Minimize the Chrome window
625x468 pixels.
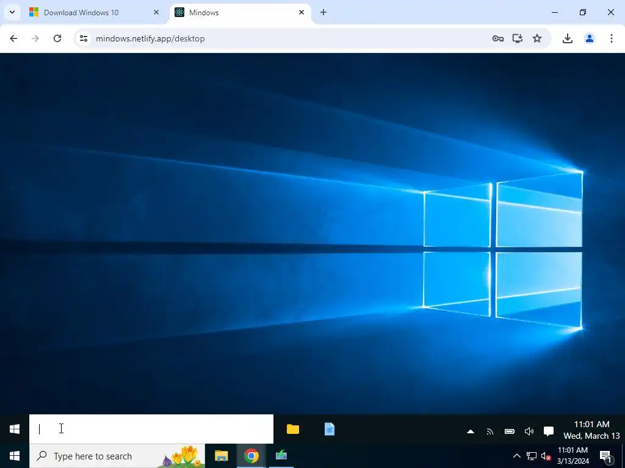point(554,12)
